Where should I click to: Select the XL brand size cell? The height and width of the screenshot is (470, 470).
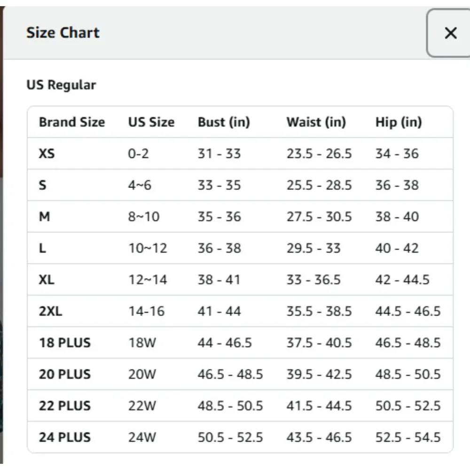47,280
